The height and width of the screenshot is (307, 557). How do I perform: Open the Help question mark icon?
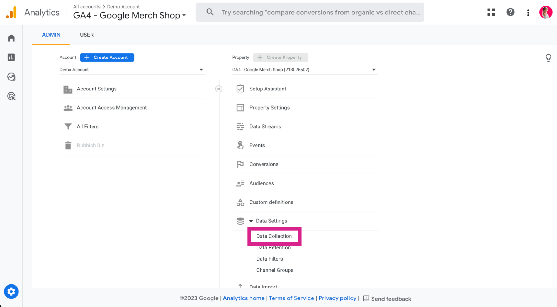click(x=510, y=12)
